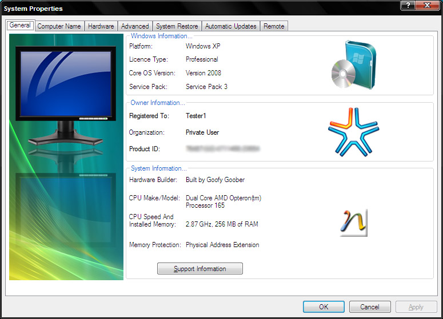443x319 pixels.
Task: Click the Service Pack 3 value
Action: 206,87
